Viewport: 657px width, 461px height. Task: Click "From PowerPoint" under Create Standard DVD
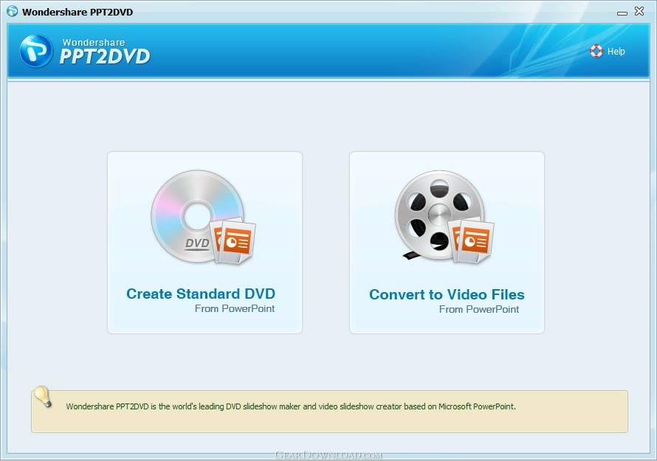pos(235,308)
